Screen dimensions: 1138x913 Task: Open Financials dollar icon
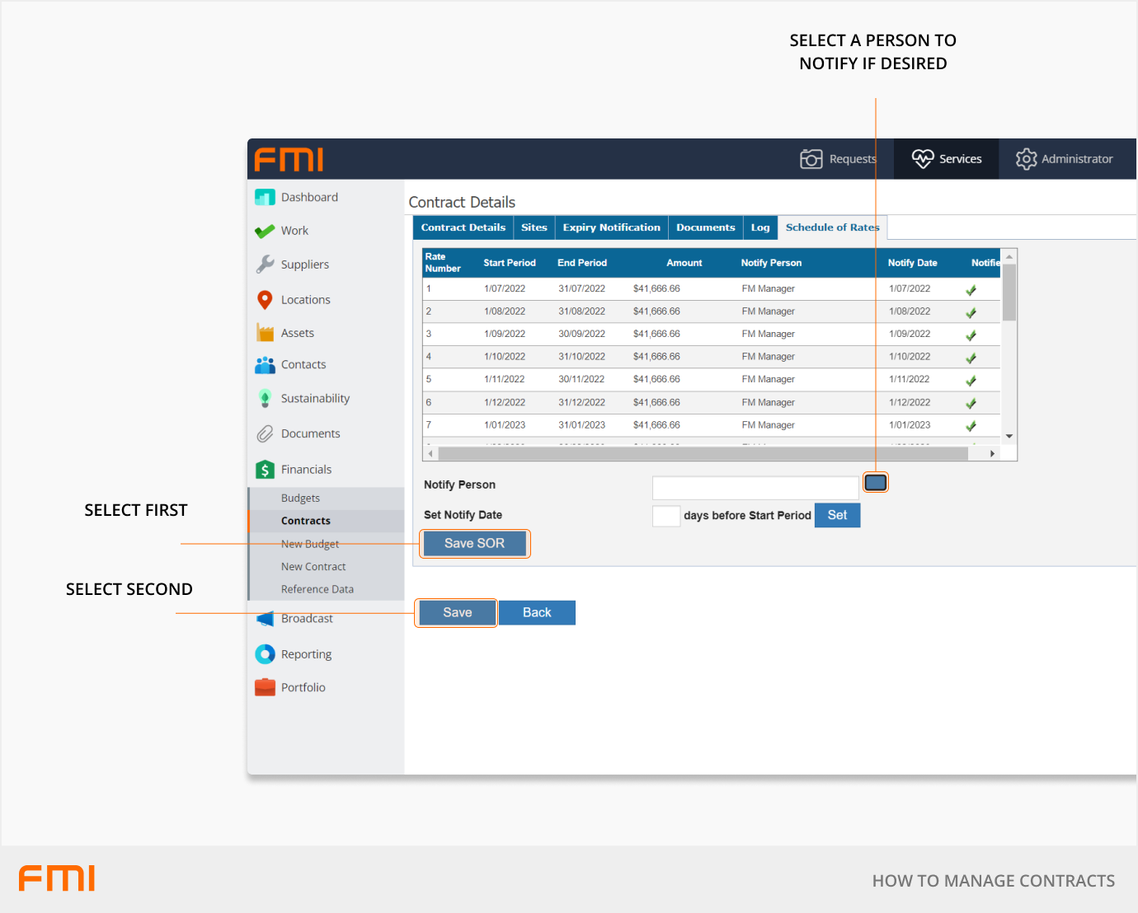265,470
